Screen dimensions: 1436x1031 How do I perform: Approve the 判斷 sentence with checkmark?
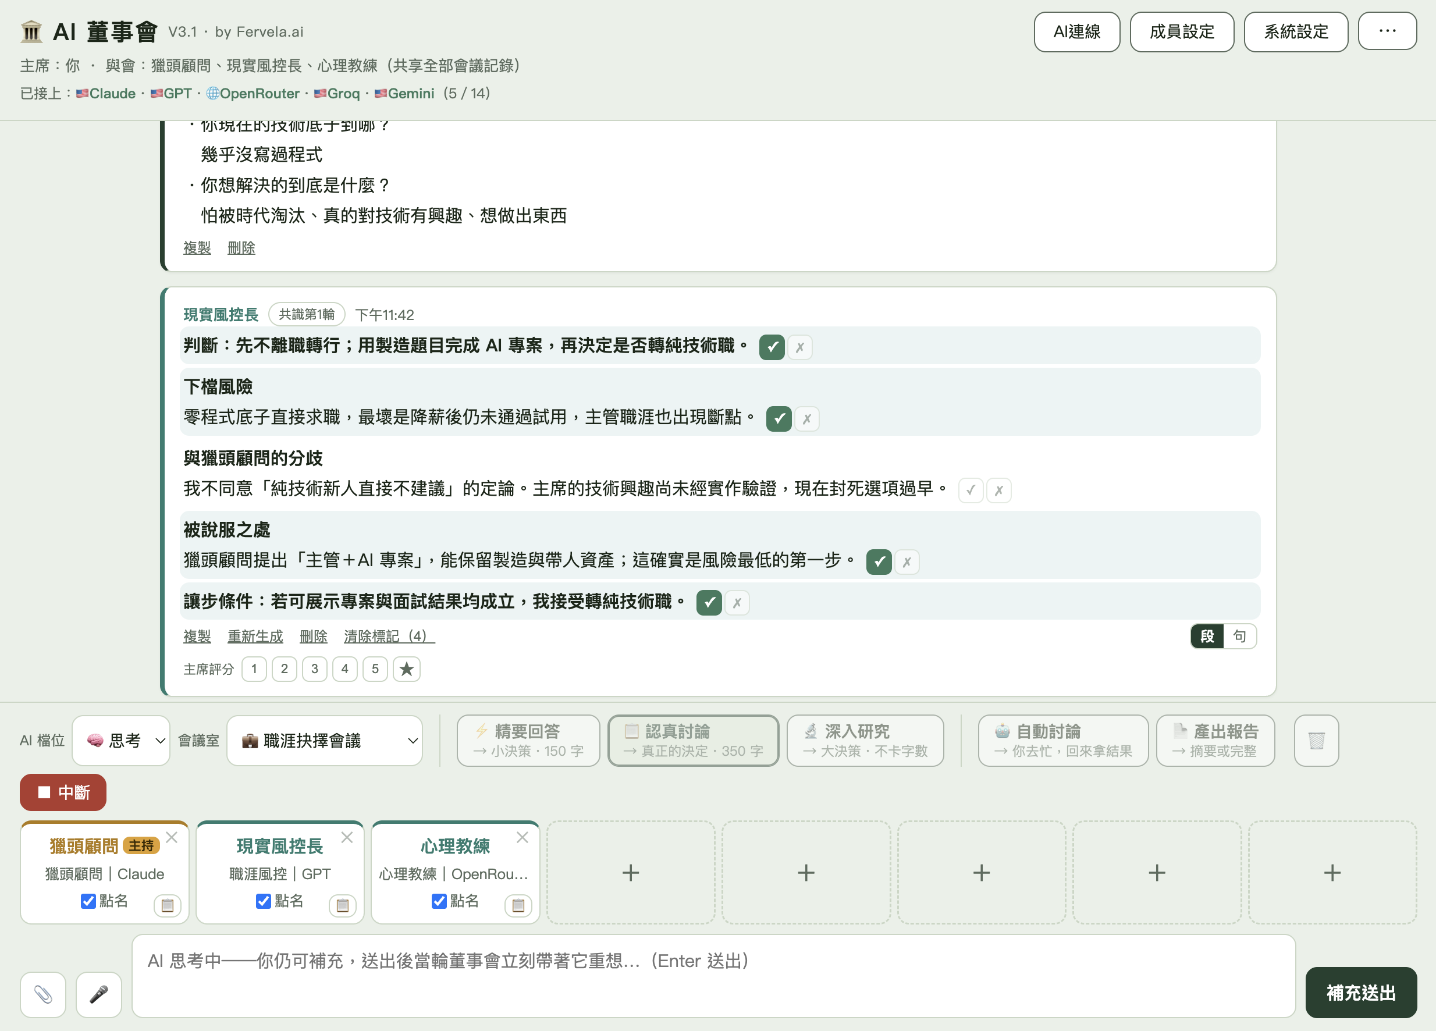(772, 347)
